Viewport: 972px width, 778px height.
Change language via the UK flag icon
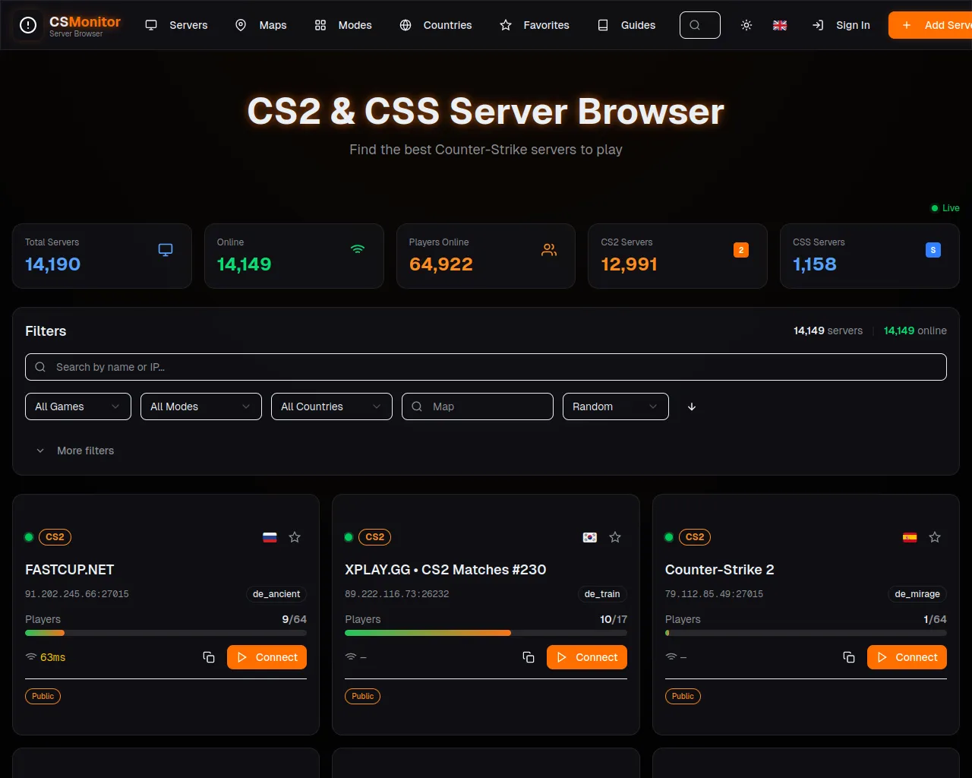780,25
